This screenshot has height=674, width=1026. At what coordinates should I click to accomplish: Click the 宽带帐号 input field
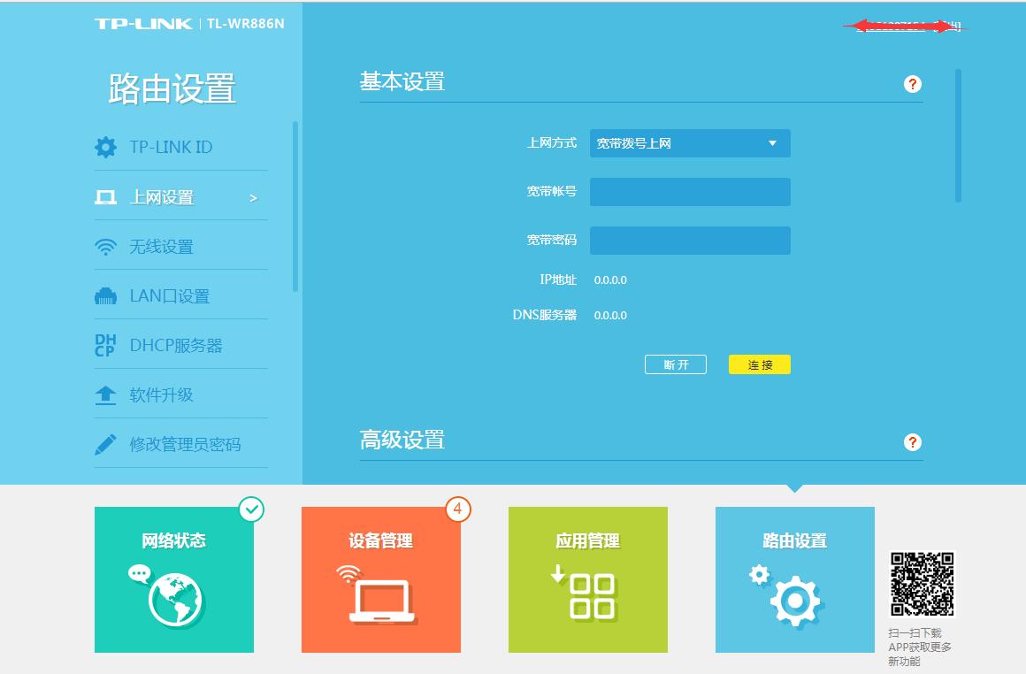coord(690,192)
